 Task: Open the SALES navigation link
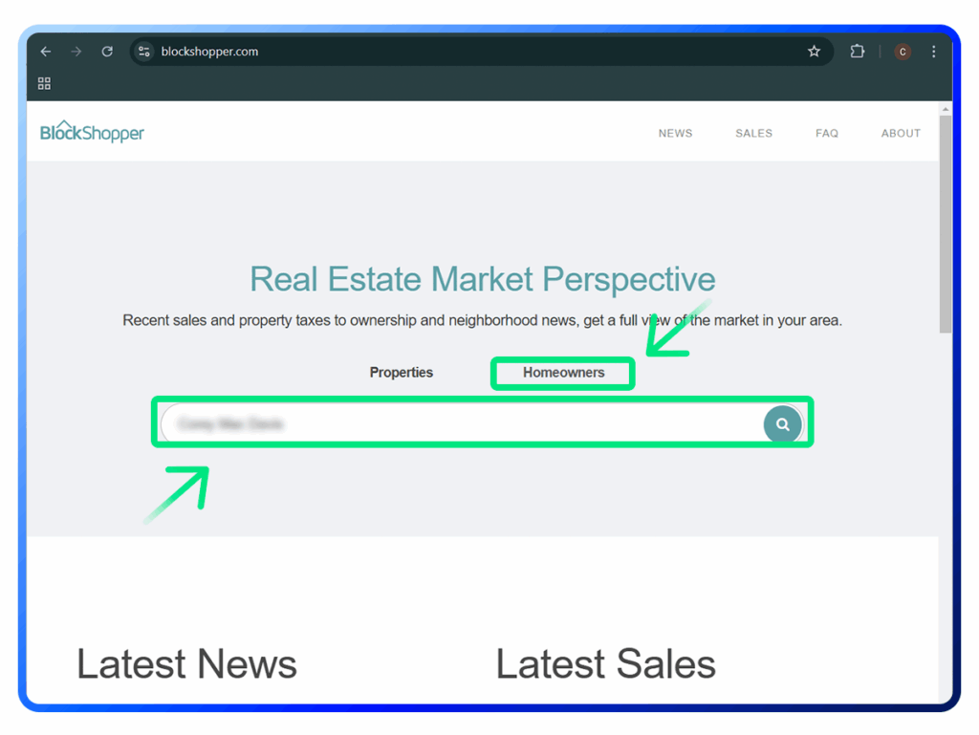pos(753,134)
